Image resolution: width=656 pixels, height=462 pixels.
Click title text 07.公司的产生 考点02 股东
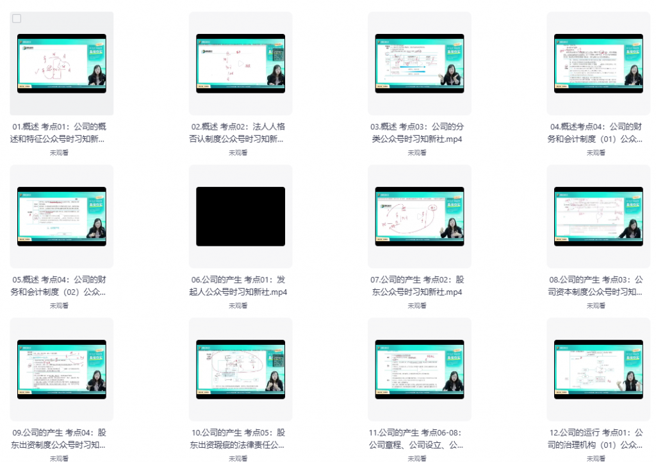click(420, 285)
